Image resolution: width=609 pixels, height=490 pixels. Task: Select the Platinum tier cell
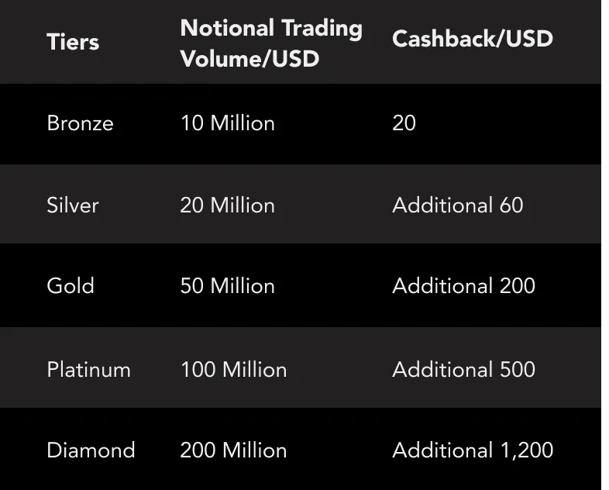click(88, 369)
